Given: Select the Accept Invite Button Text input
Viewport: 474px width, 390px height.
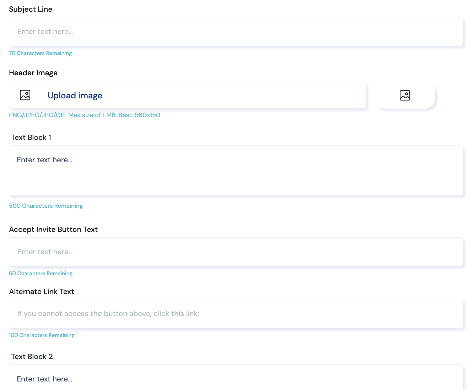Looking at the screenshot, I should tap(236, 252).
